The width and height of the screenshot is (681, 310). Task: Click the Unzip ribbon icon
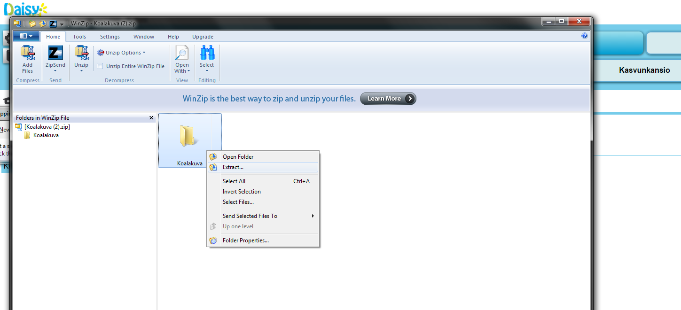point(81,53)
